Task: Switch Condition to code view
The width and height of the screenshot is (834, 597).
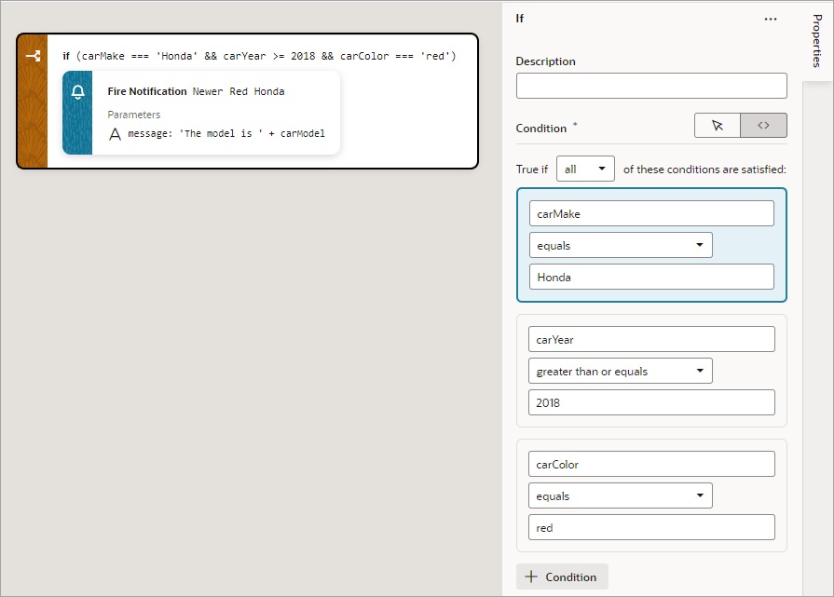Action: coord(764,124)
